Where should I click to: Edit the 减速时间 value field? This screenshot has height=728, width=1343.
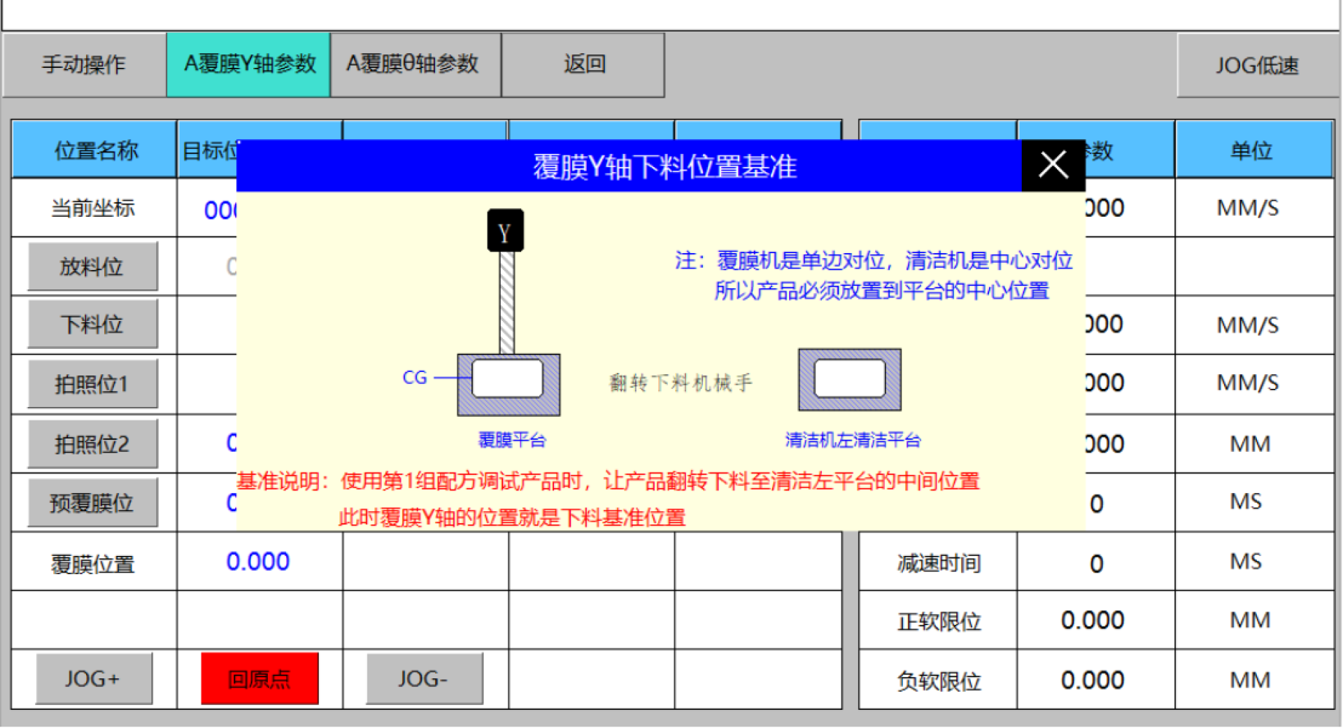(1095, 563)
